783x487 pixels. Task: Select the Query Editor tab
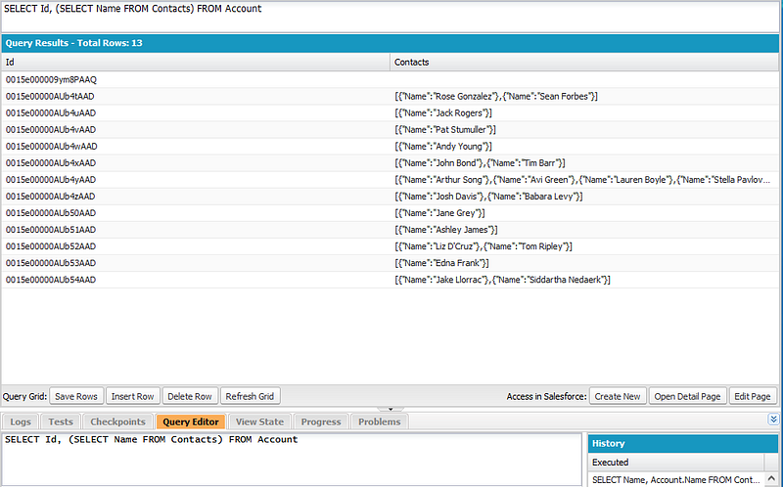(191, 421)
